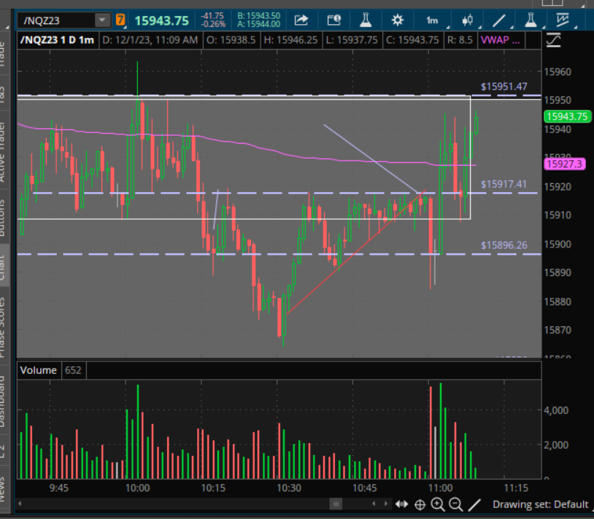
Task: Click the scroll right arrow in time axis
Action: click(x=387, y=504)
